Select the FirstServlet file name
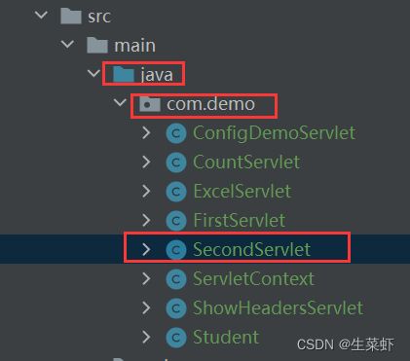 tap(240, 221)
